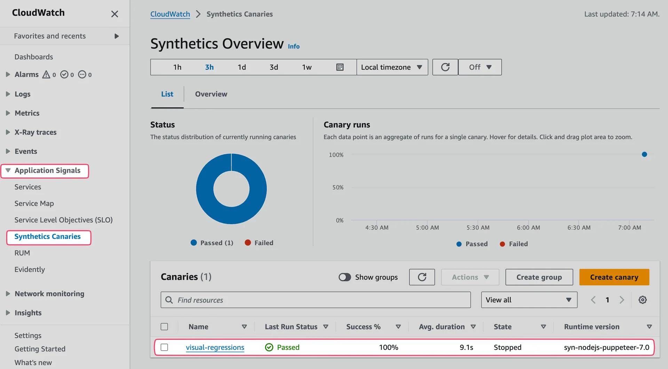Refresh the Canaries list
Viewport: 668px width, 369px height.
coord(422,277)
